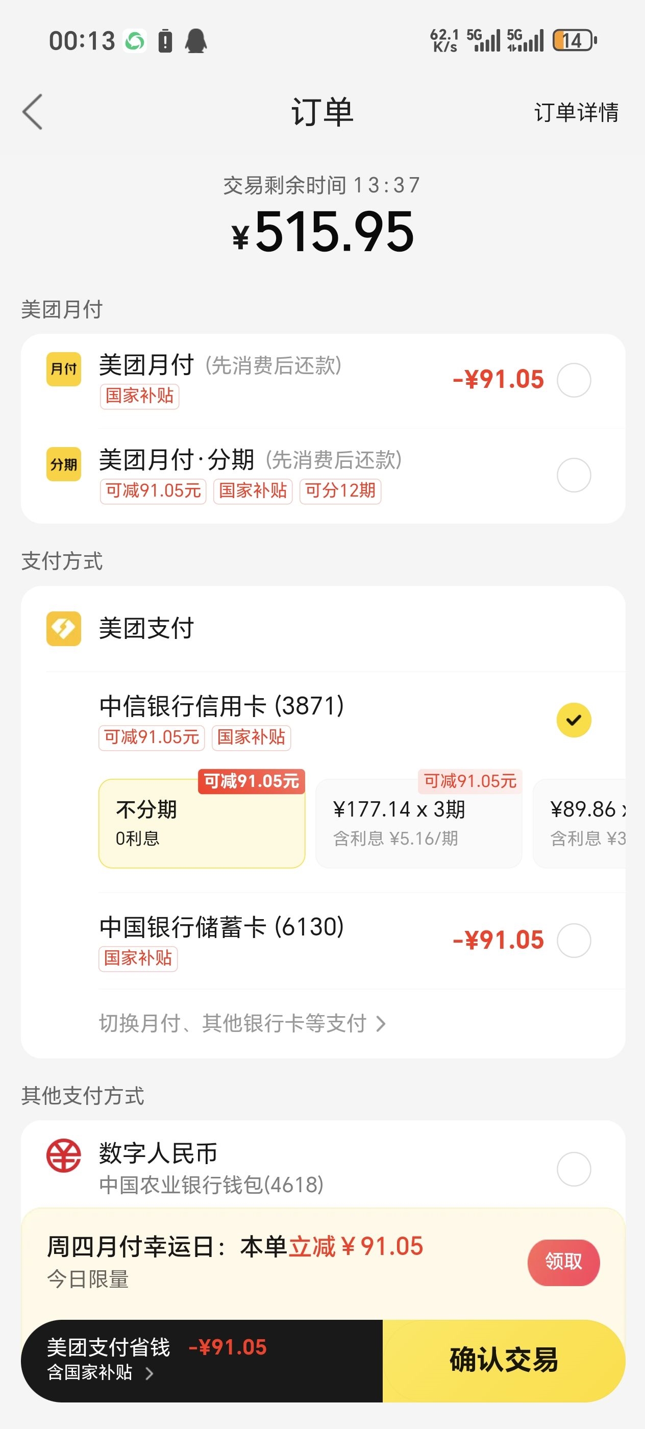Image resolution: width=645 pixels, height=1429 pixels.
Task: Tap the back arrow icon
Action: [33, 111]
